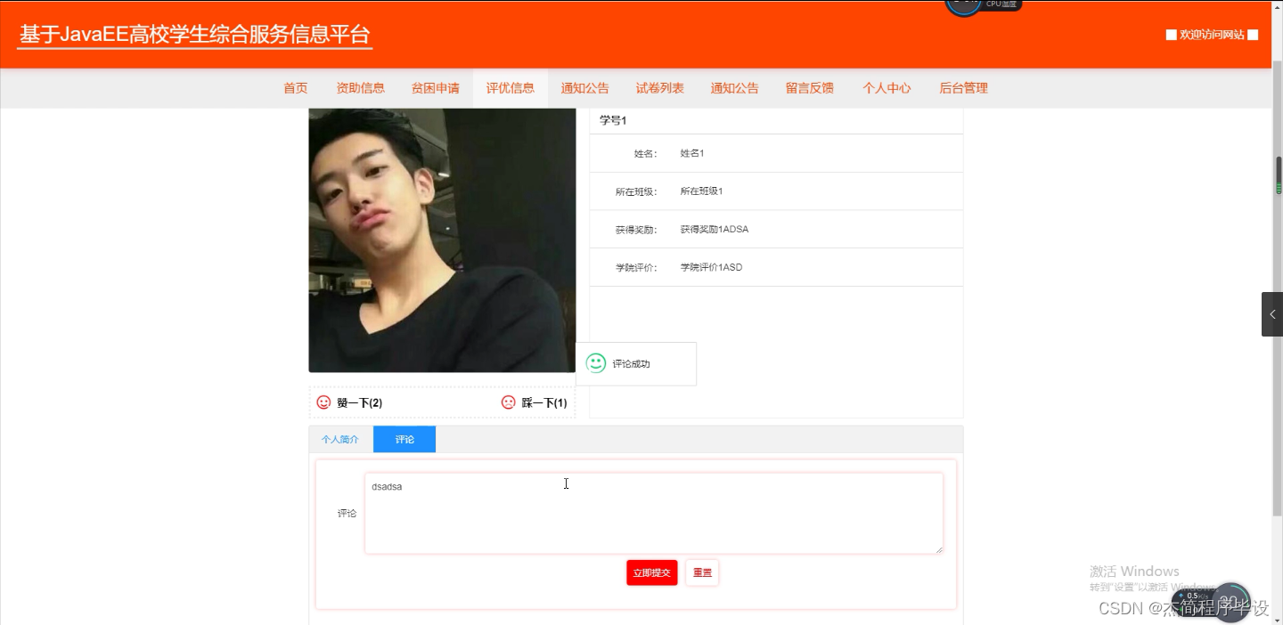
Task: Select the 评论 tab
Action: (x=404, y=438)
